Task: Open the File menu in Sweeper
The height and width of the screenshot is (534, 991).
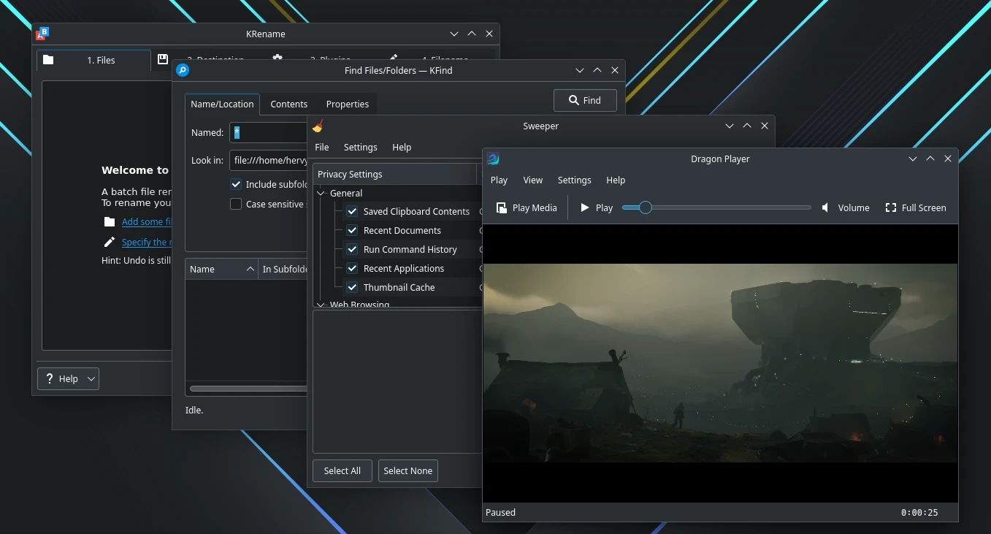Action: (x=322, y=147)
